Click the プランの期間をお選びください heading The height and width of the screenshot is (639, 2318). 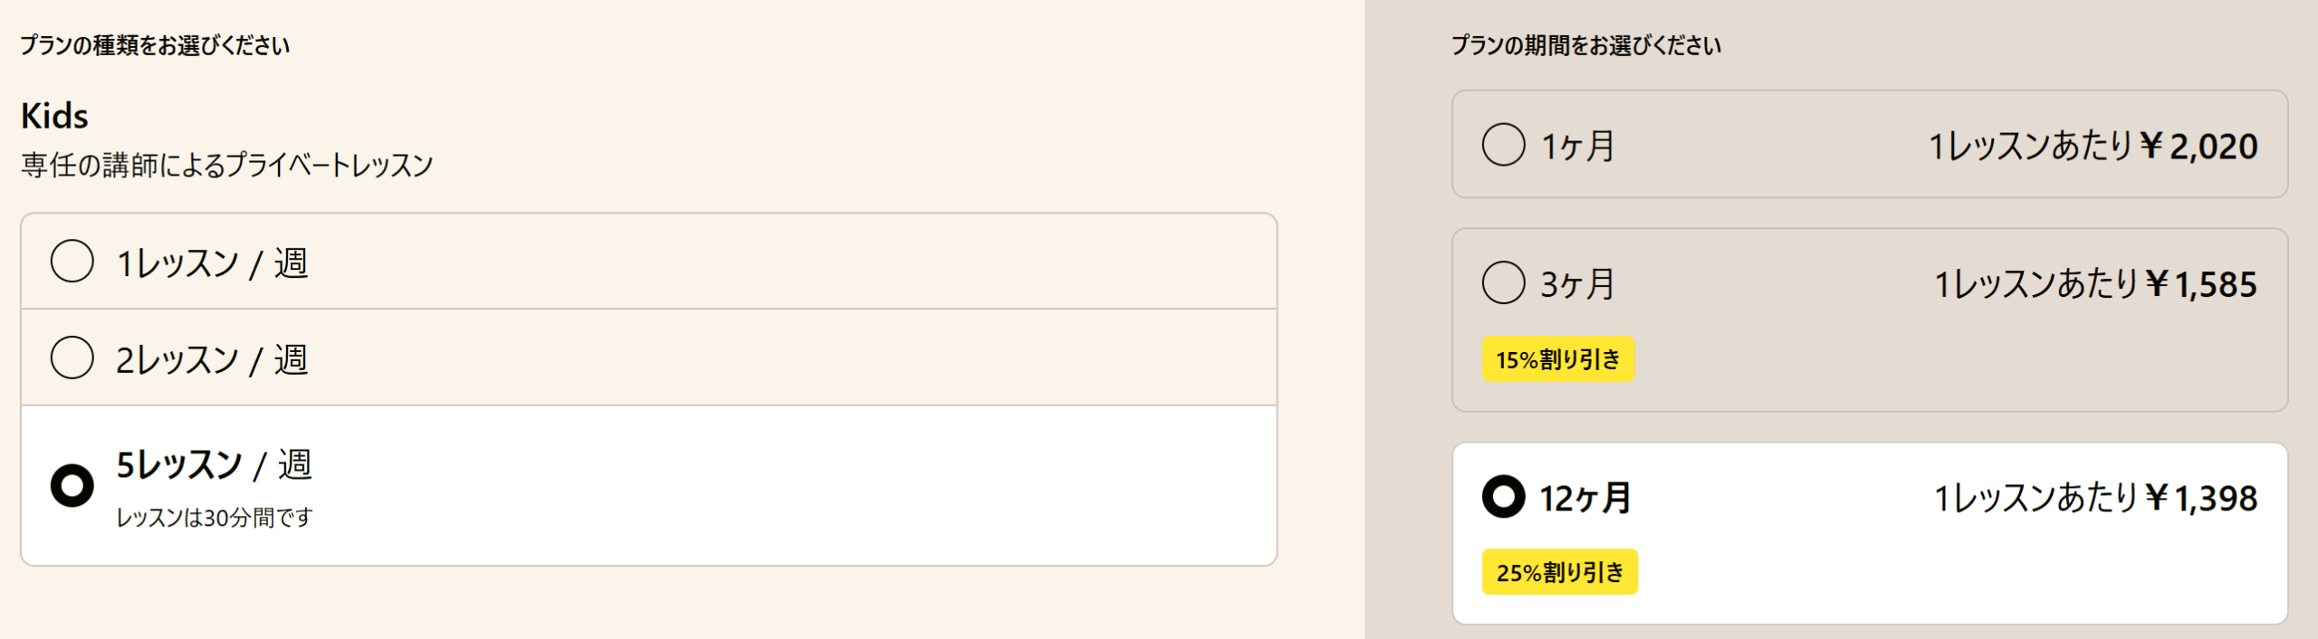[1586, 45]
